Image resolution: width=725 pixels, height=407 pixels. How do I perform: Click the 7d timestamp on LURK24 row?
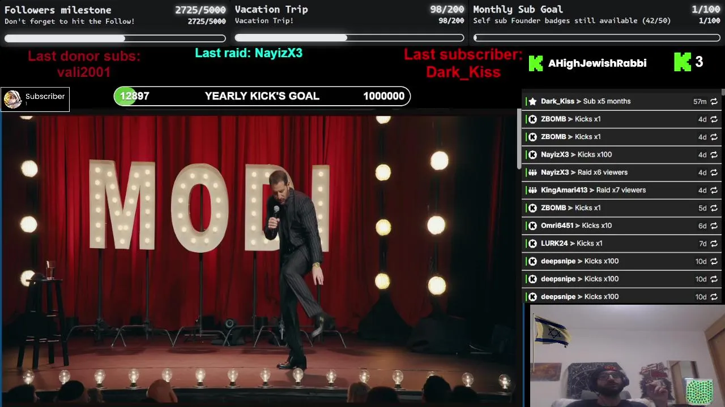pos(702,243)
